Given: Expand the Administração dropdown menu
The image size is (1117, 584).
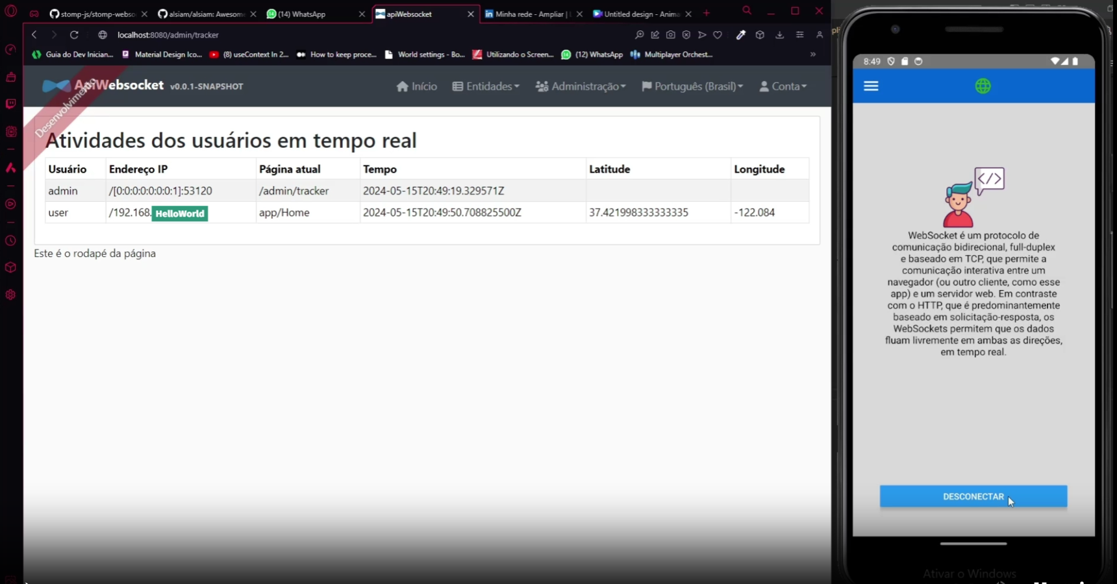Looking at the screenshot, I should [x=581, y=86].
